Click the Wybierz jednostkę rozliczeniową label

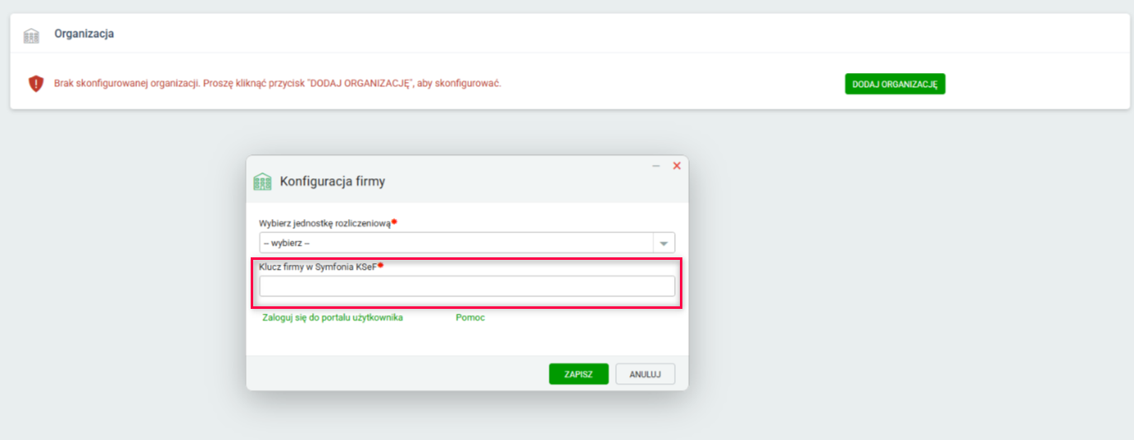point(324,223)
